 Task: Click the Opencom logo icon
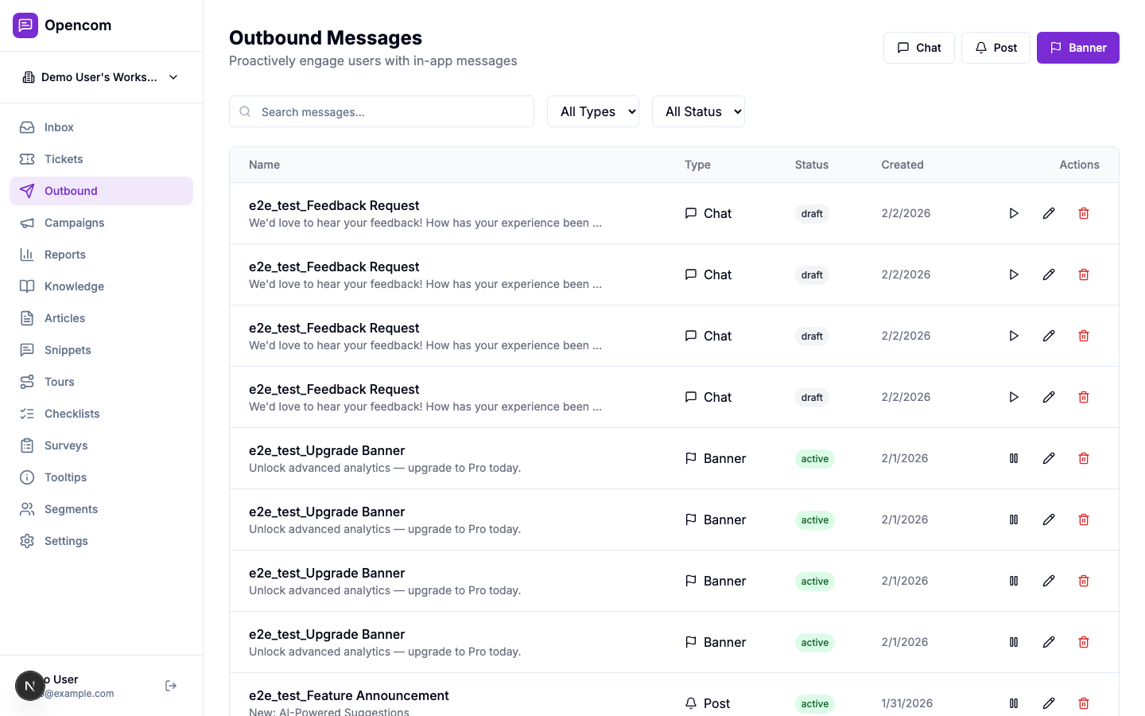coord(25,25)
